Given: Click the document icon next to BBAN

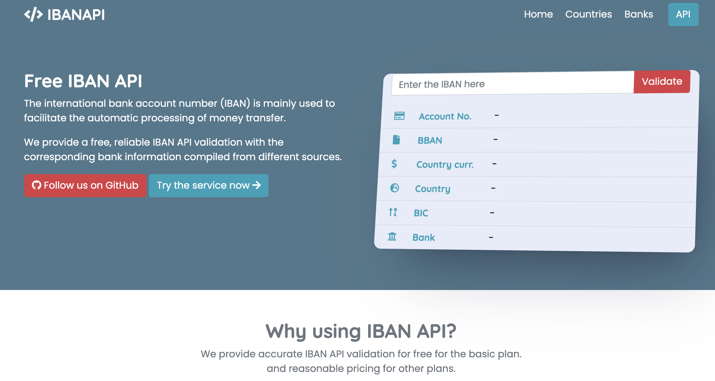Looking at the screenshot, I should pyautogui.click(x=397, y=140).
